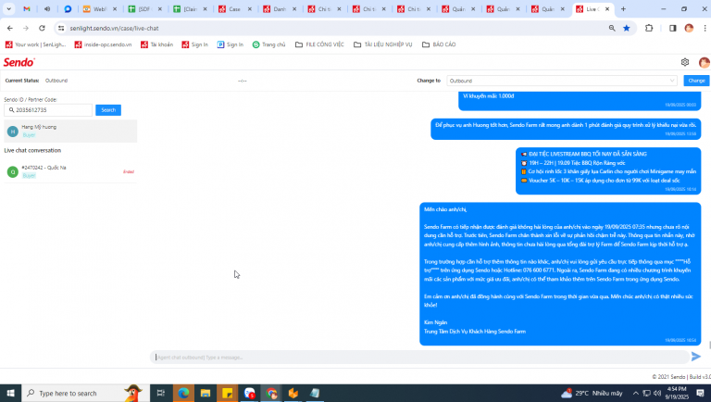Open the notification center icon
711x402 pixels.
click(x=701, y=393)
